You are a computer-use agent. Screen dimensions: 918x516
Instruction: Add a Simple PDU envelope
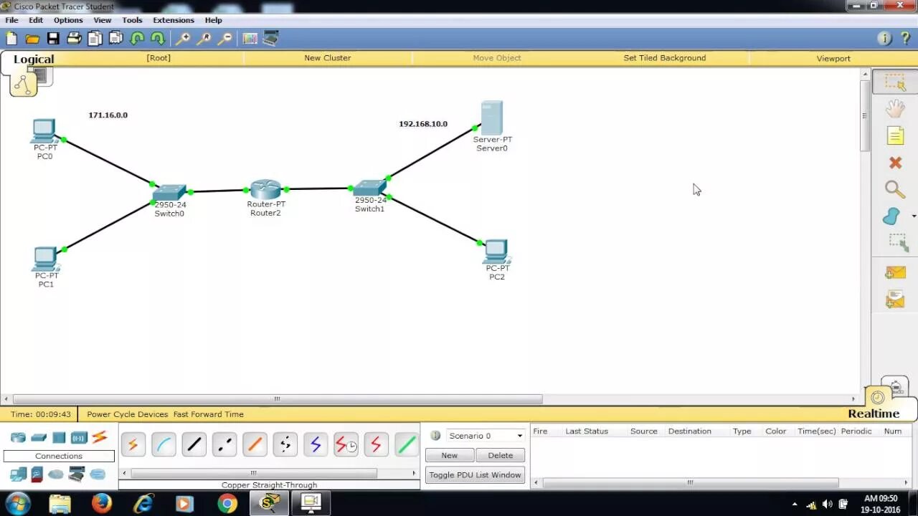click(x=895, y=272)
